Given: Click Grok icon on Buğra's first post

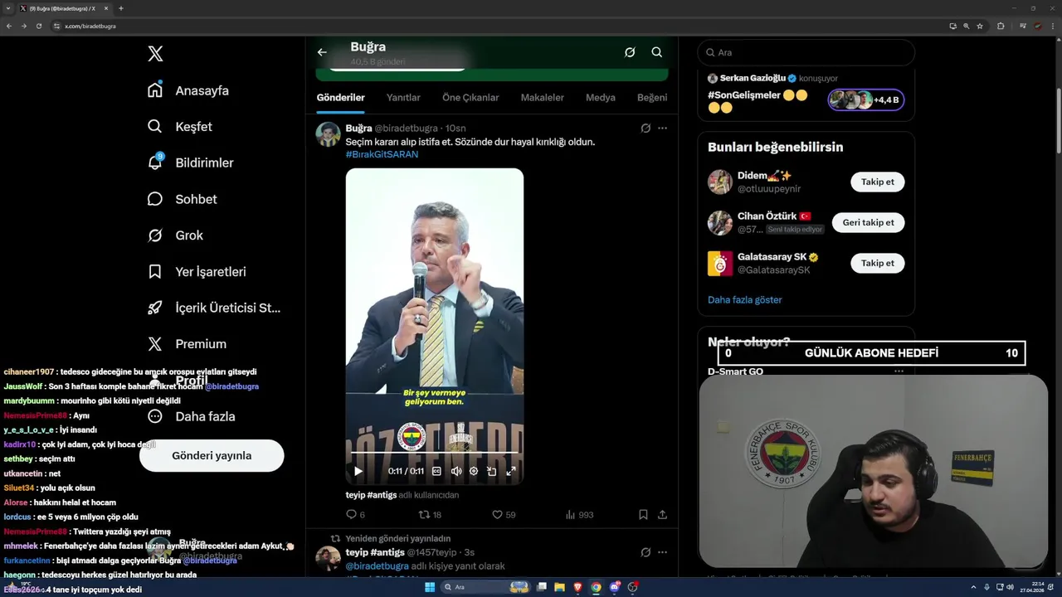Looking at the screenshot, I should point(645,129).
